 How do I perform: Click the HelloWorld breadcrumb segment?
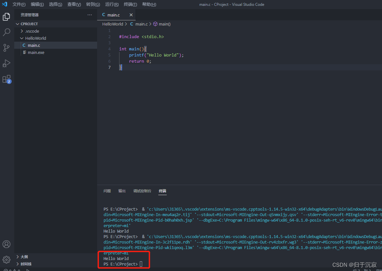coord(113,24)
